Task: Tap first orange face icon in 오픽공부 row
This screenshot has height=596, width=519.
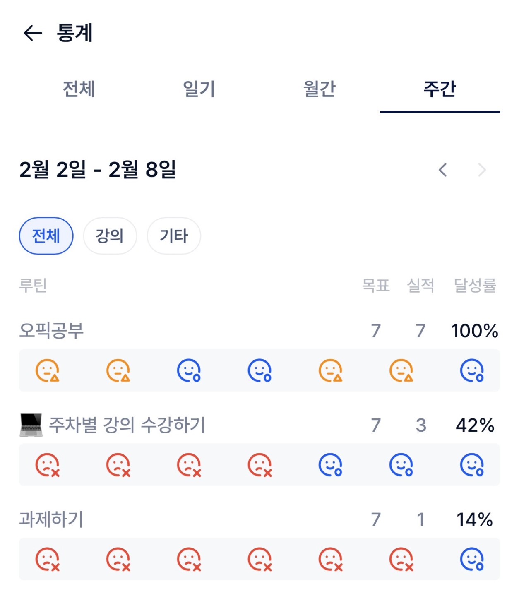Action: click(48, 370)
